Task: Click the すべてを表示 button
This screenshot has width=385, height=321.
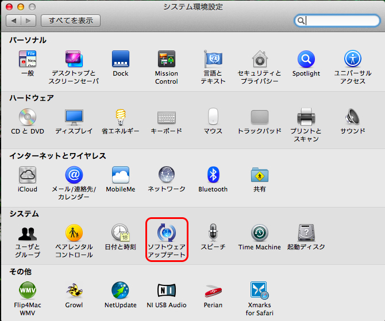Action: (71, 21)
